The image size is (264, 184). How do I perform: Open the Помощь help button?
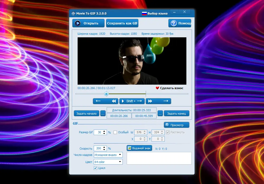tap(180, 23)
